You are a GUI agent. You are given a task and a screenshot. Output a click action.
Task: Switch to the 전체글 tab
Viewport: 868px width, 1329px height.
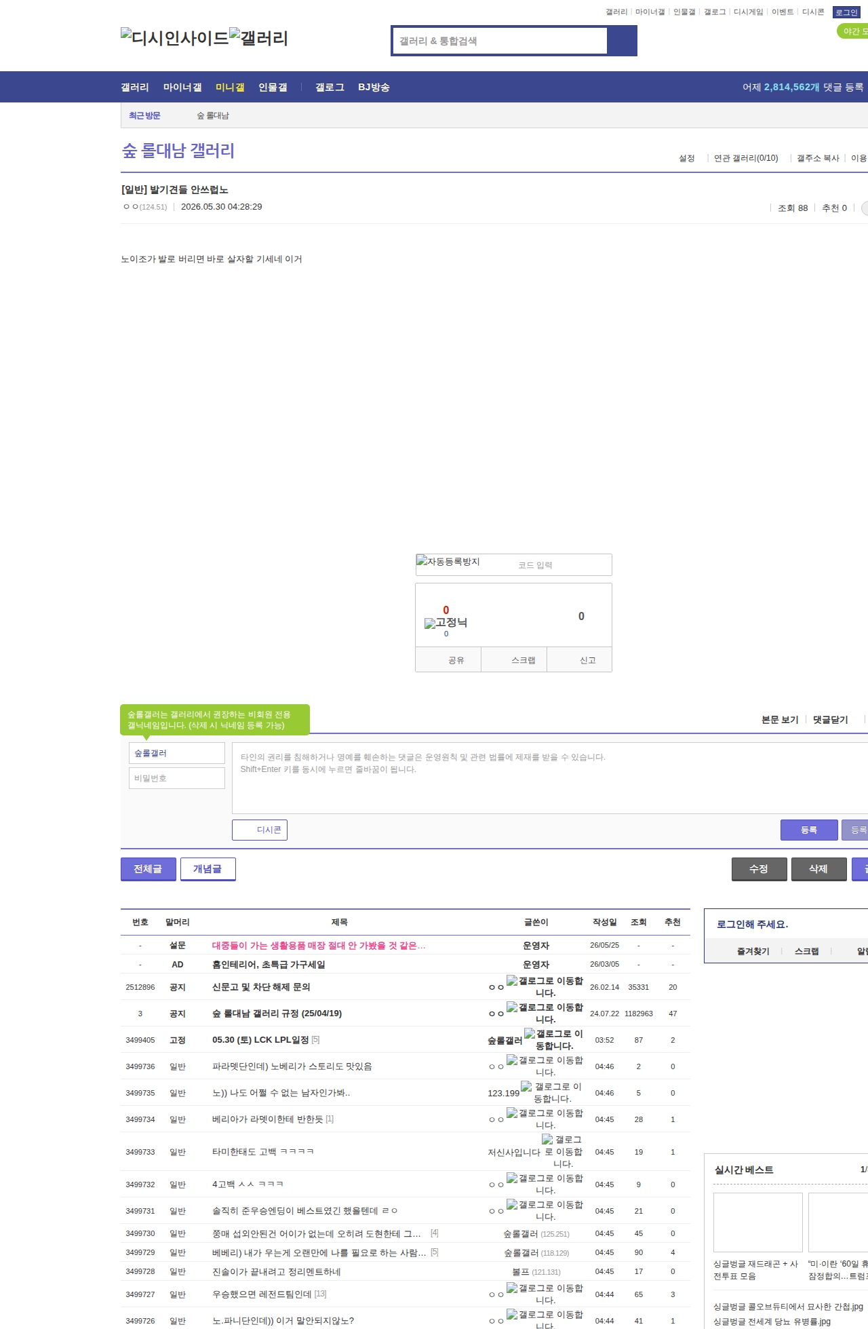tap(148, 869)
